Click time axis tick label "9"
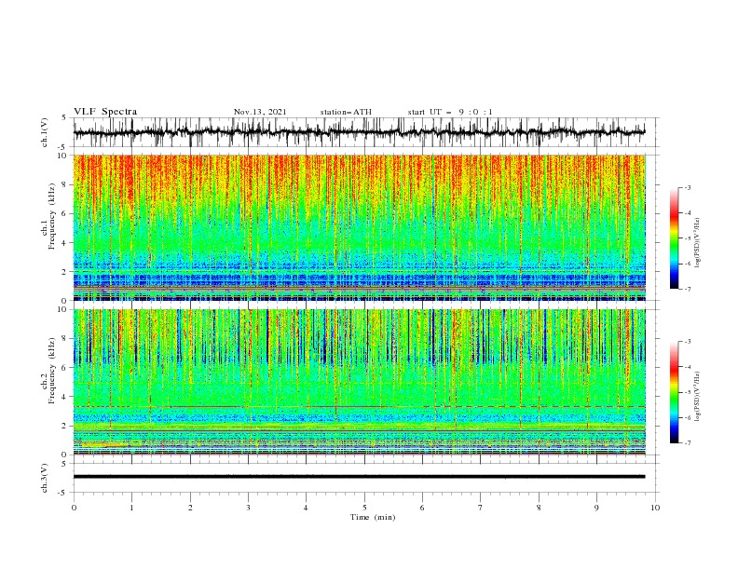Image resolution: width=738 pixels, height=570 pixels. click(x=596, y=508)
